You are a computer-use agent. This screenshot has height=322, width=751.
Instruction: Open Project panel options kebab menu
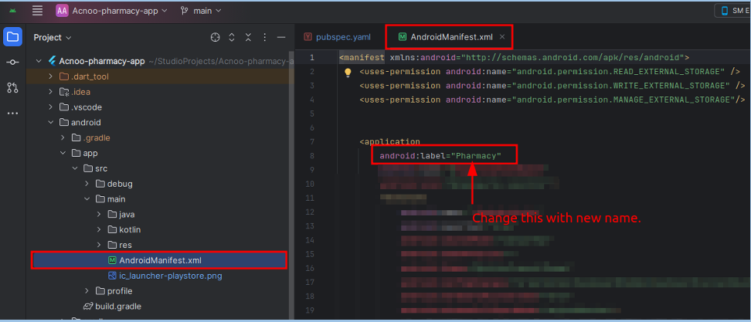pyautogui.click(x=264, y=37)
